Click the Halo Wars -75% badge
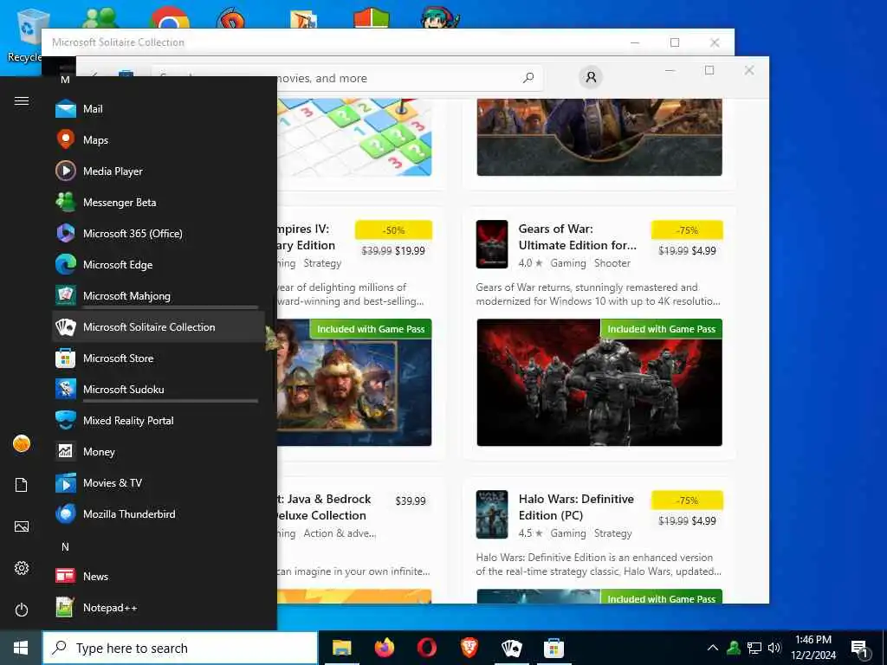This screenshot has width=887, height=665. [687, 500]
